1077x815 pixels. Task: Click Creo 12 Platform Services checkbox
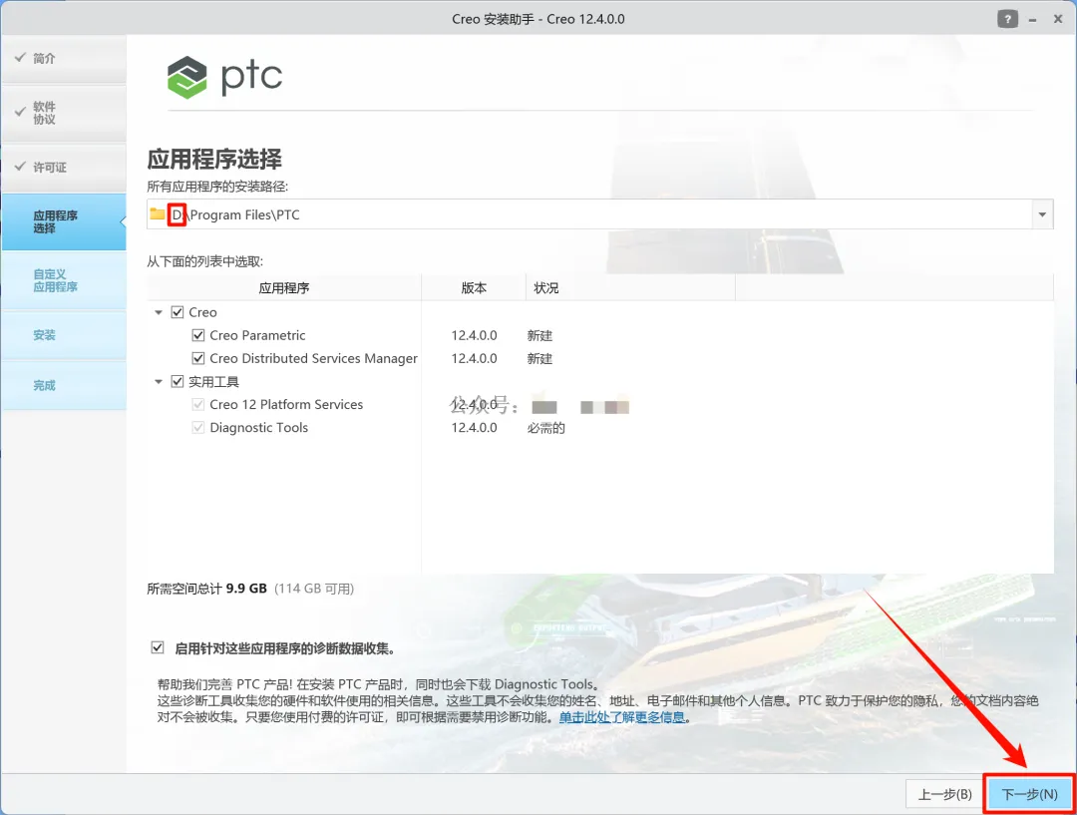pyautogui.click(x=198, y=404)
